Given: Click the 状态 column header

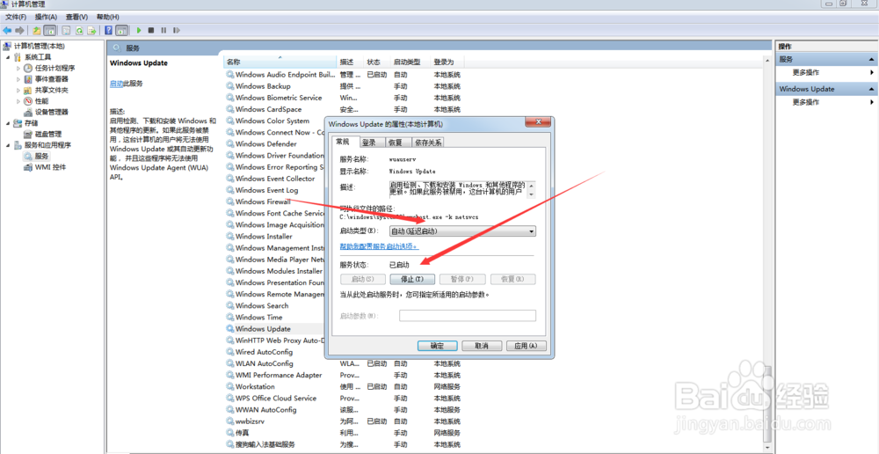Looking at the screenshot, I should (x=377, y=62).
